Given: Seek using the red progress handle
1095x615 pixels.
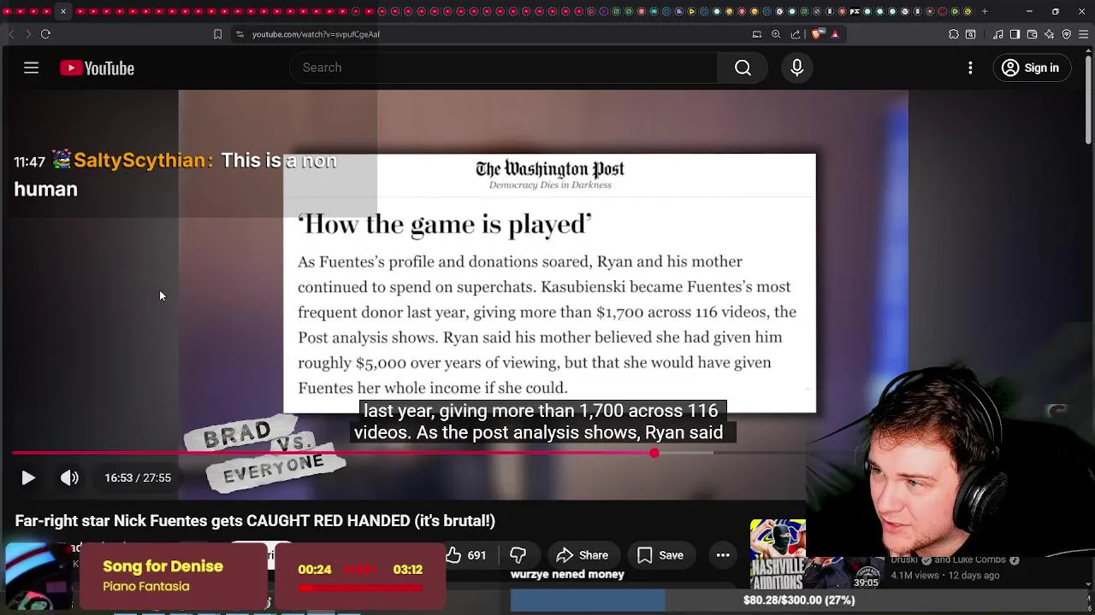Looking at the screenshot, I should point(654,453).
